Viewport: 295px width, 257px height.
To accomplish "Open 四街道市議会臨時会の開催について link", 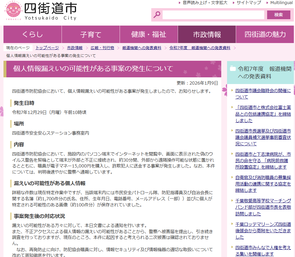I will click(x=263, y=94).
